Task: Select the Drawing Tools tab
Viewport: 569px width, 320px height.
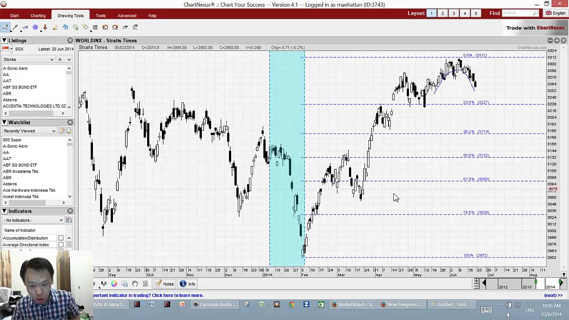Action: 70,16
